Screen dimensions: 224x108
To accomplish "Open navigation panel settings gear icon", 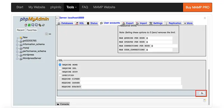I will pos(40,25).
